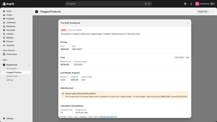Select the Discounts badge icon
Image resolution: width=217 pixels, height=122 pixels.
tap(4, 30)
